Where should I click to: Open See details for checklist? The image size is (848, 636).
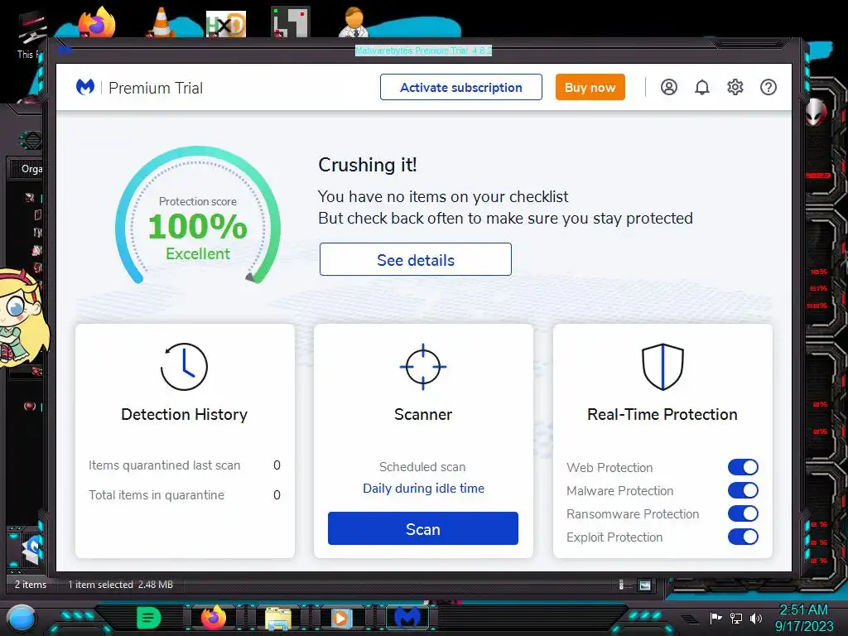coord(416,259)
